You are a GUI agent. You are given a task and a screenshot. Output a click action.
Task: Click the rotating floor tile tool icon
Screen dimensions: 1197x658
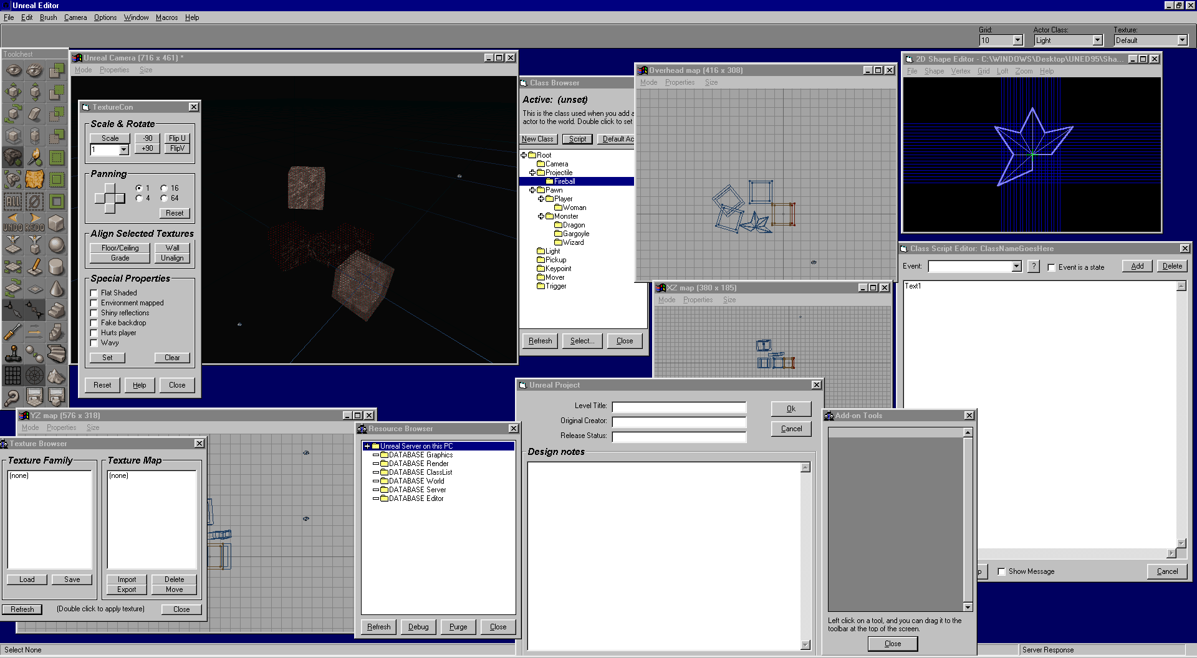click(x=13, y=288)
